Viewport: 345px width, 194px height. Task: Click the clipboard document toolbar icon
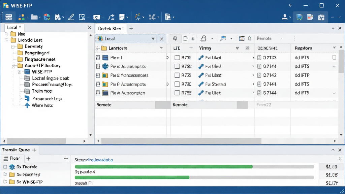(168, 17)
